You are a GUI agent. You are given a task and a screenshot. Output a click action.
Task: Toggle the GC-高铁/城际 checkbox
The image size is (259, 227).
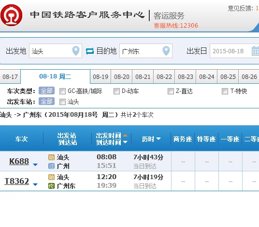62,91
